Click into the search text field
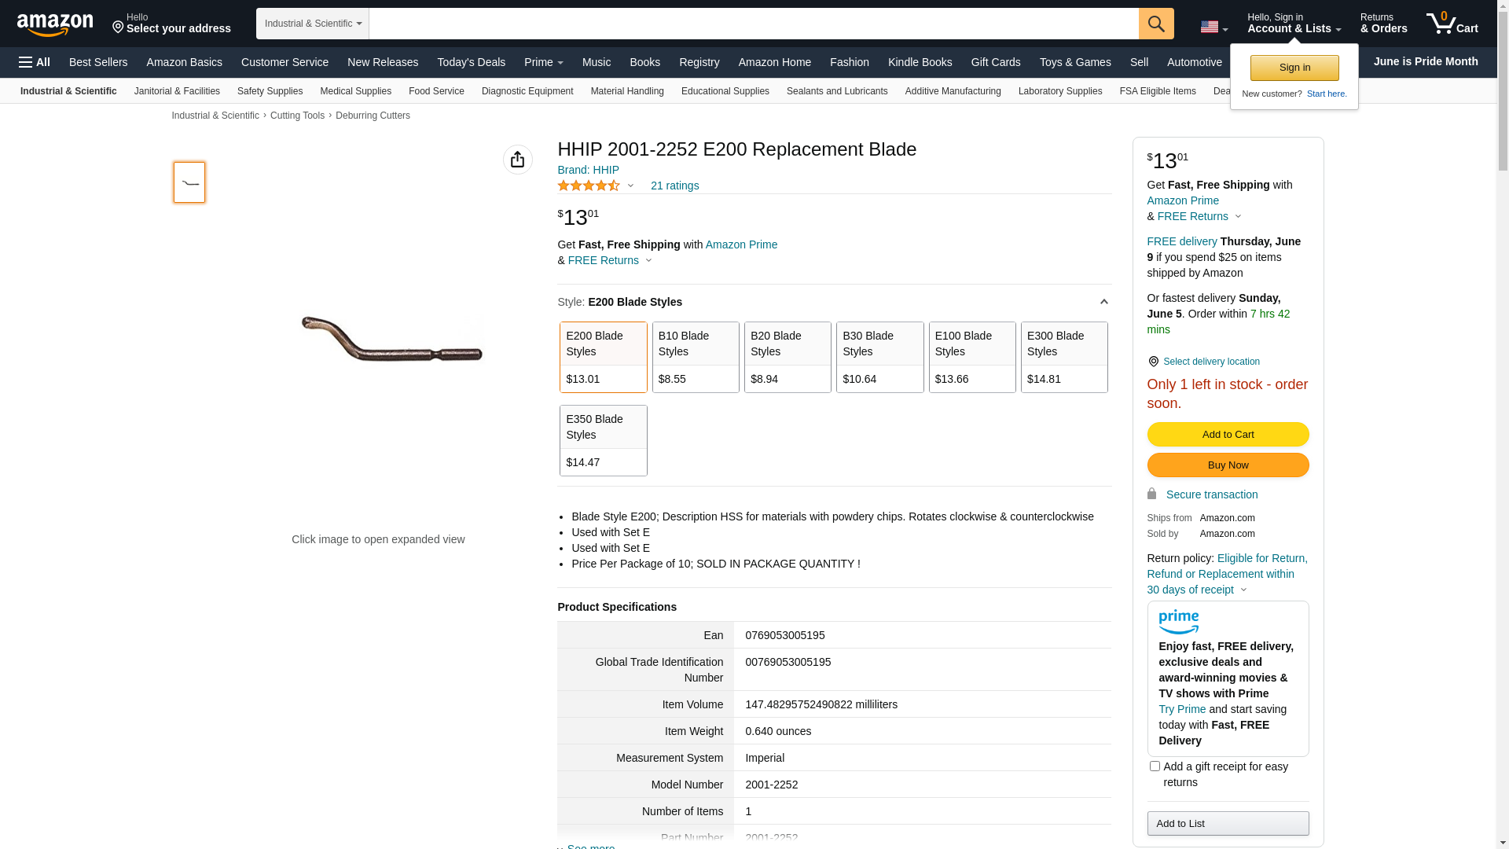1509x849 pixels. 753,24
